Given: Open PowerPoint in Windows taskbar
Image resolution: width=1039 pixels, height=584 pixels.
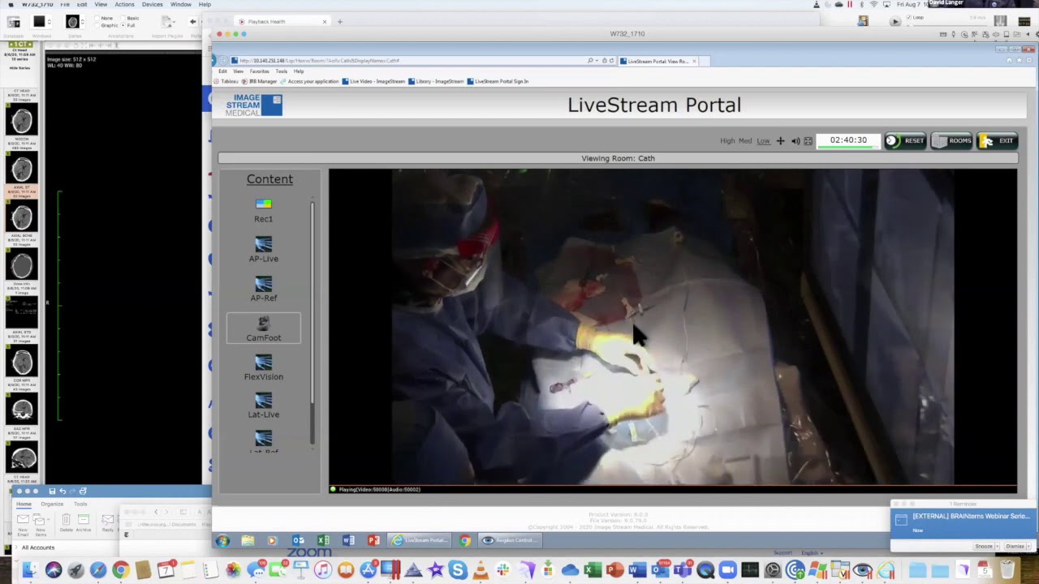Looking at the screenshot, I should click(x=373, y=540).
